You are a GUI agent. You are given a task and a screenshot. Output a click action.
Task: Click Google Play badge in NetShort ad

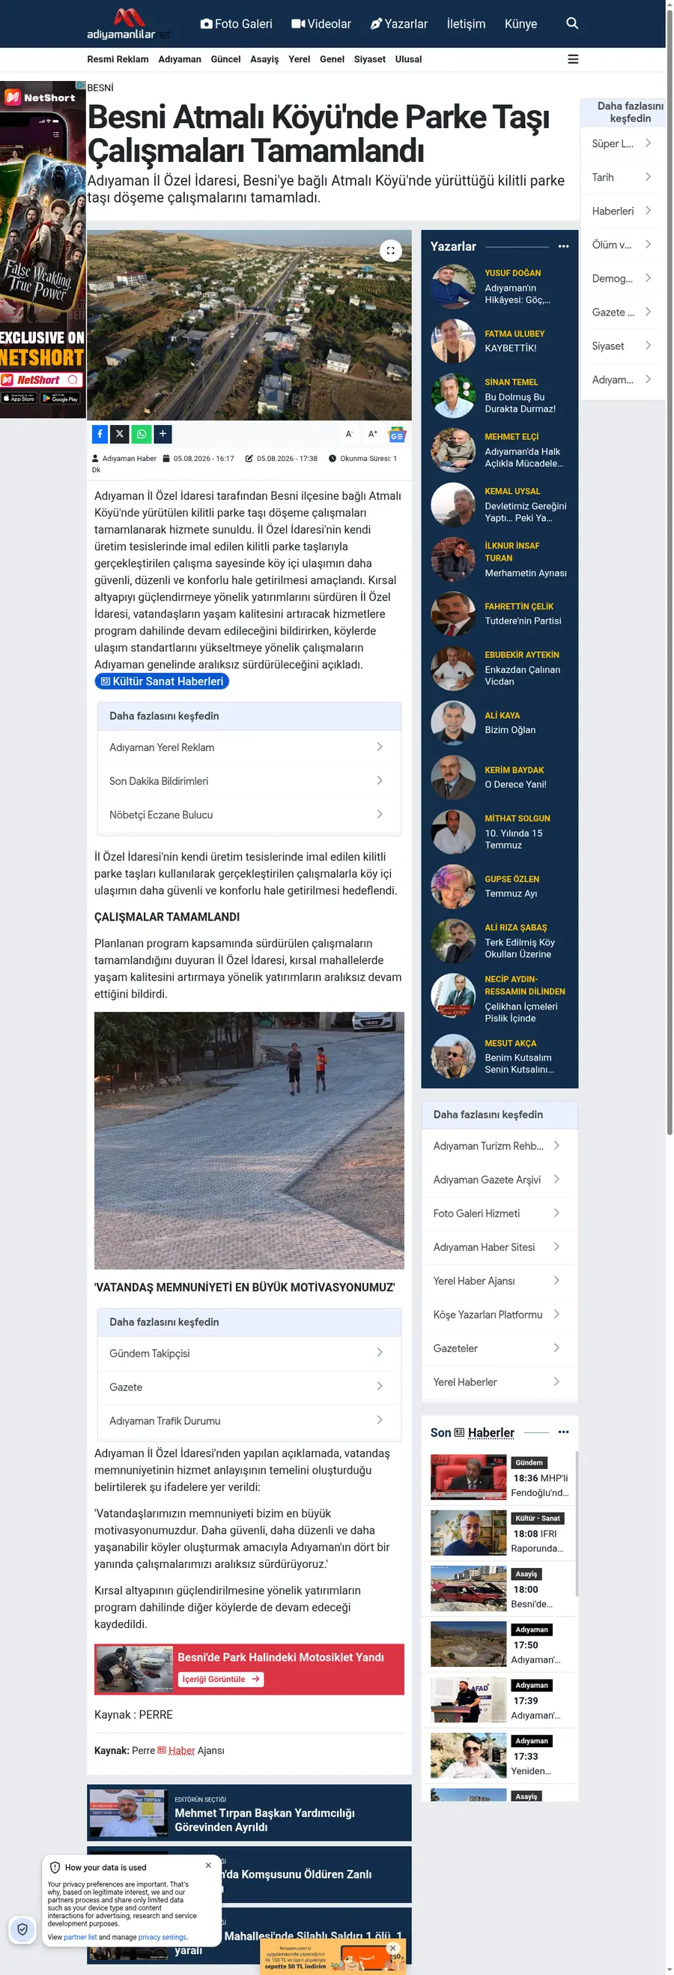(61, 398)
